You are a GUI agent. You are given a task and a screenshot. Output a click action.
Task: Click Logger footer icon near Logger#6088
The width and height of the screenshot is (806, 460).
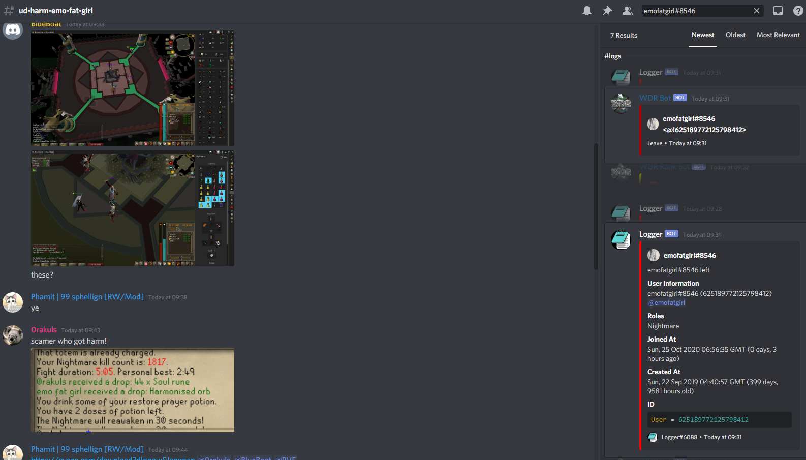[653, 437]
